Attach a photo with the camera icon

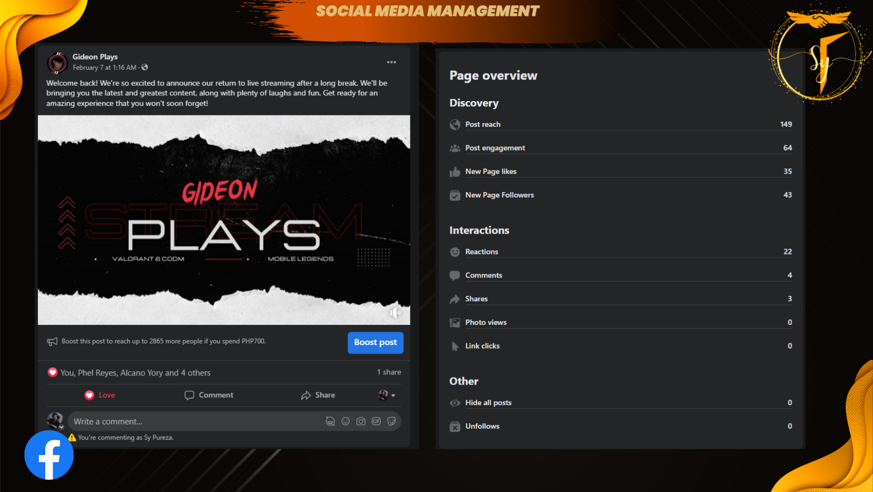coord(361,421)
